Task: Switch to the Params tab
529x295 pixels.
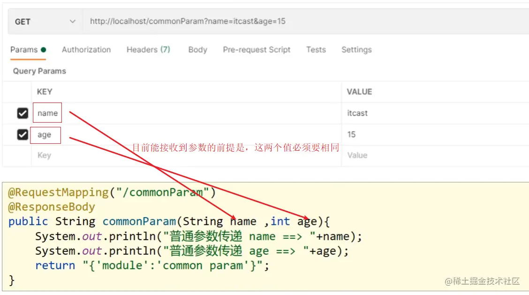Action: (x=28, y=50)
